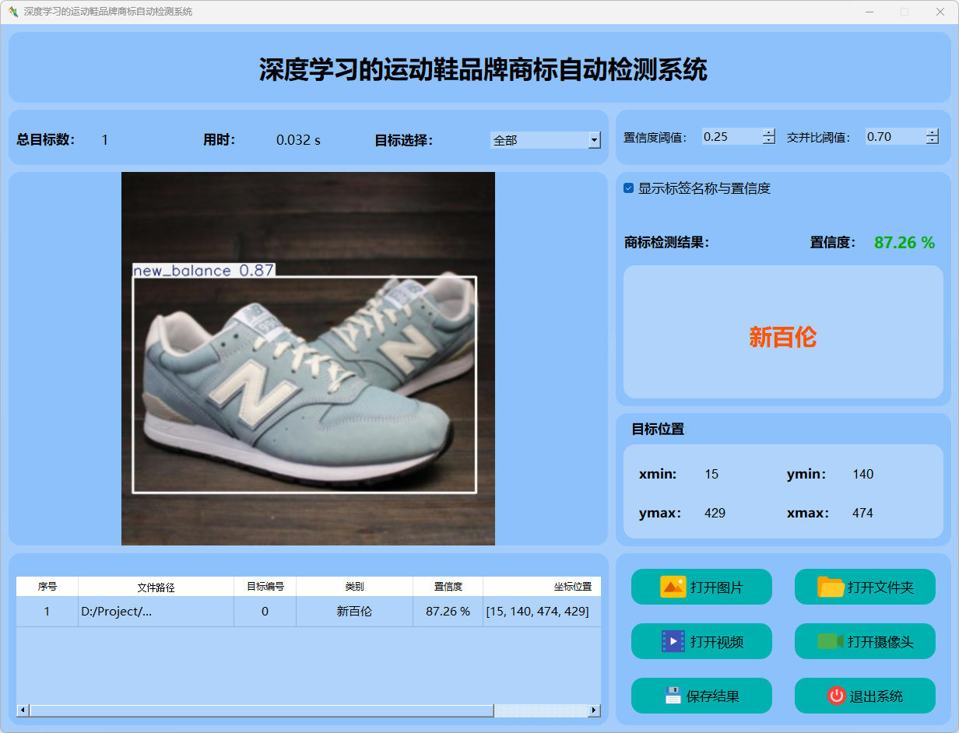This screenshot has width=959, height=733.
Task: Click the green camera icon for Open Camera
Action: (830, 641)
